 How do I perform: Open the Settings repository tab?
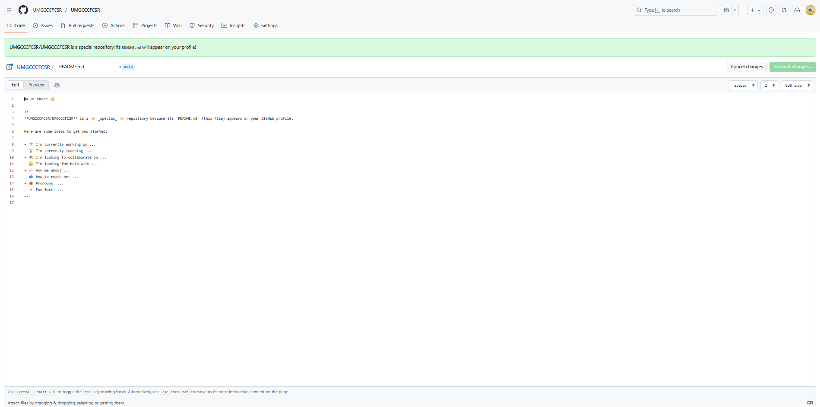(266, 25)
